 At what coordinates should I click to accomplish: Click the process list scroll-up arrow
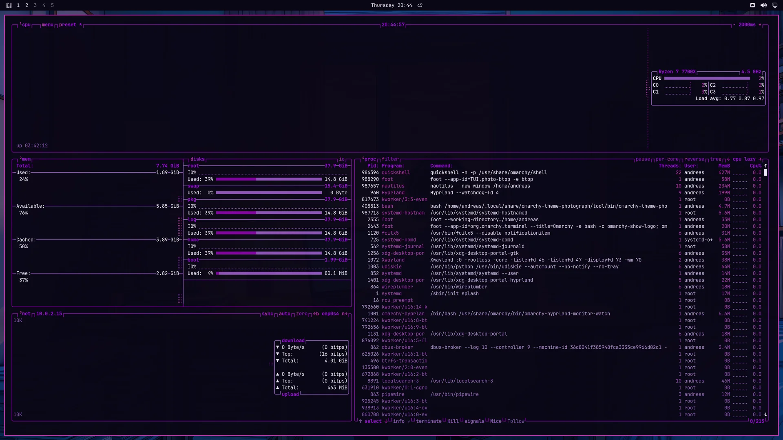[766, 166]
